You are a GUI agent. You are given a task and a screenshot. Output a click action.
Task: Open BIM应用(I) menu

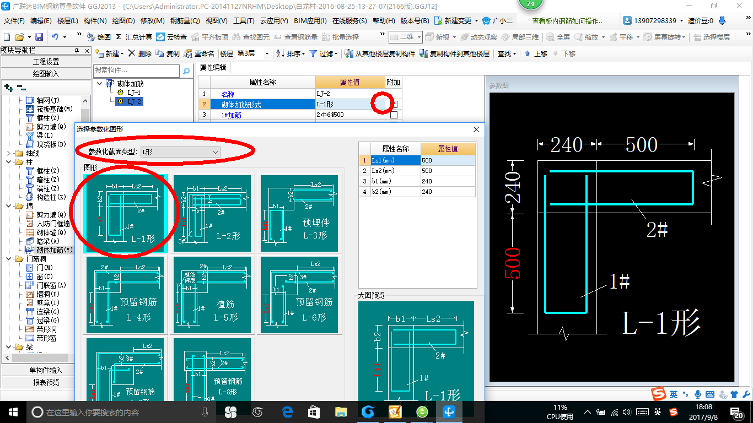tap(310, 21)
